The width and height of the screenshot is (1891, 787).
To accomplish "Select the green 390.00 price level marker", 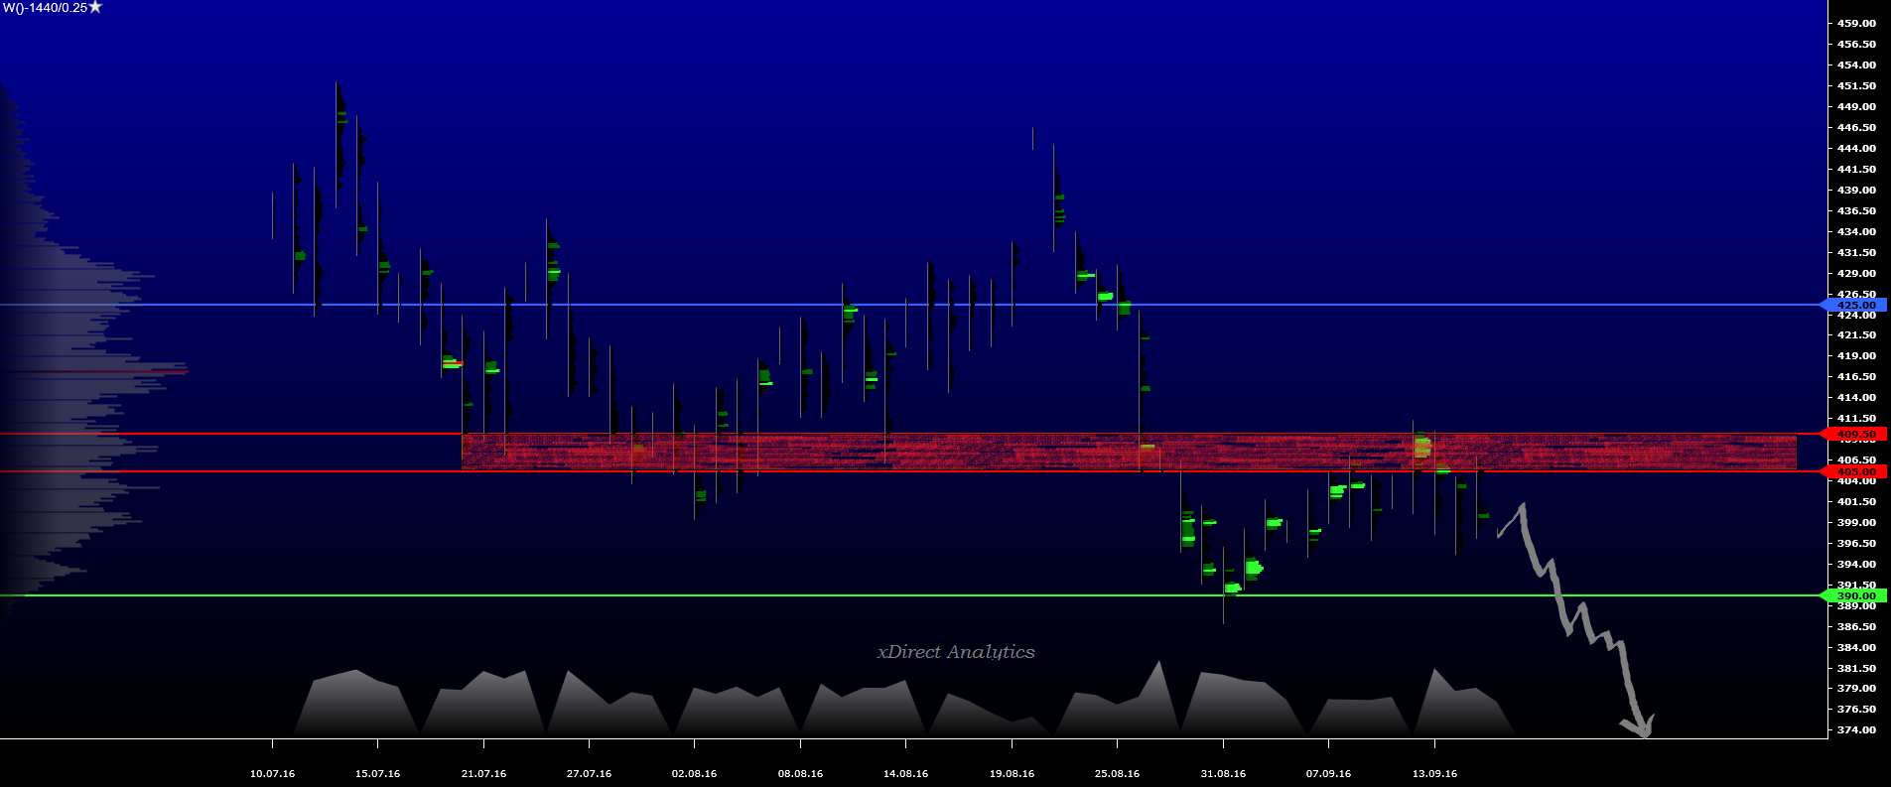I will (x=1854, y=595).
